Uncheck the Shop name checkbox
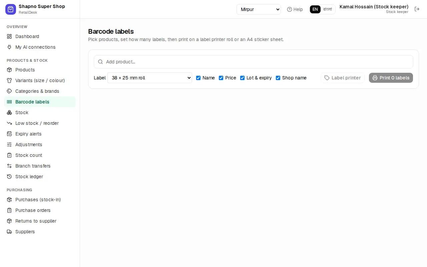427x267 pixels. 278,78
